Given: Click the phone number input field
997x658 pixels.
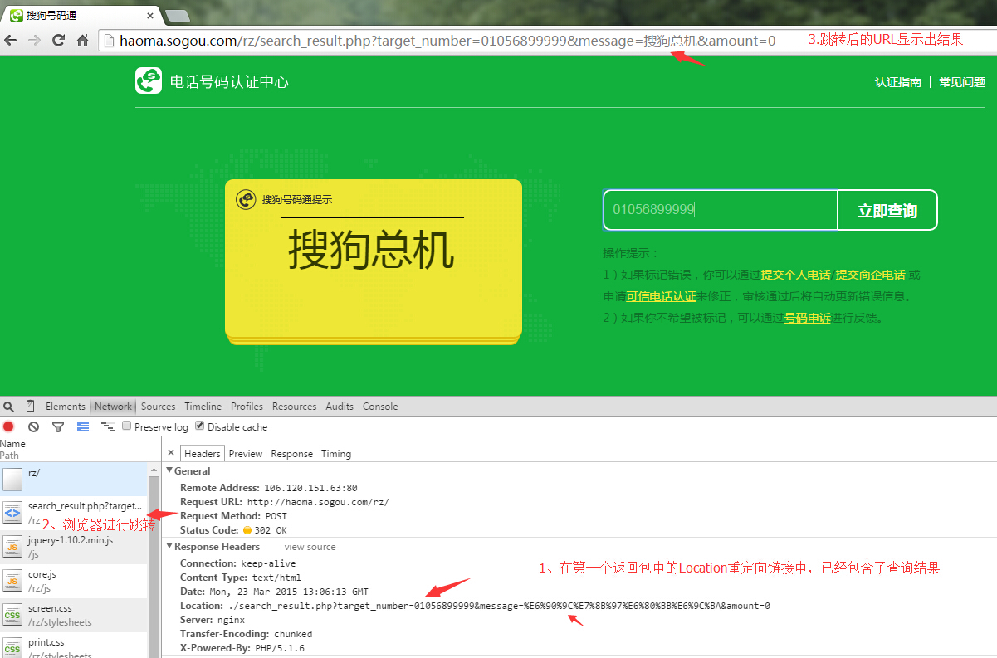Looking at the screenshot, I should pos(721,210).
